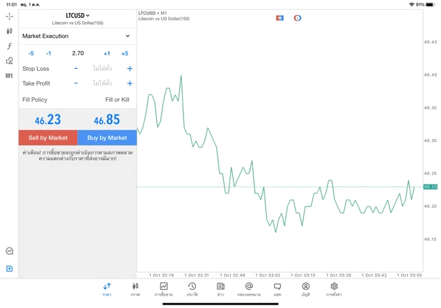Screen dimensions: 441x308
Task: Increase volume with the +5 stepper
Action: point(125,53)
